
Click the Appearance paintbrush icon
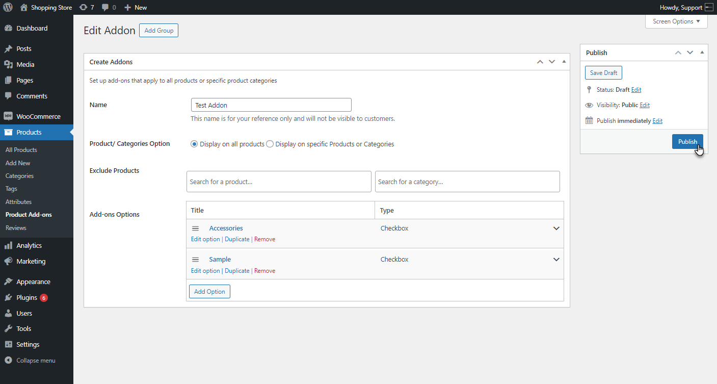click(x=8, y=281)
